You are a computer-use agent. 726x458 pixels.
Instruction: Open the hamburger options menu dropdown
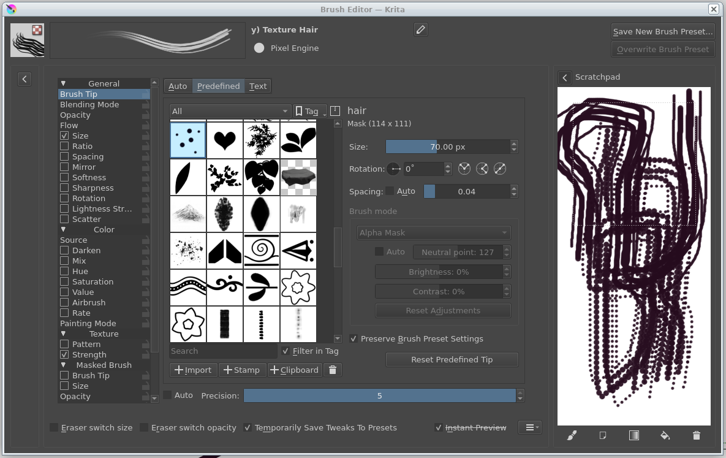530,427
